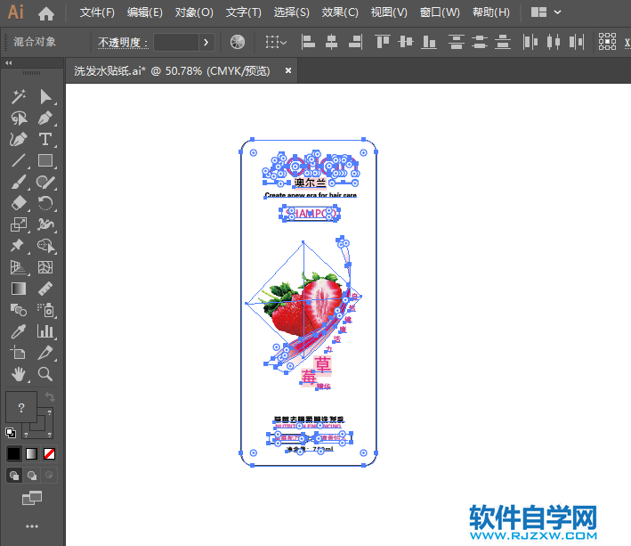Viewport: 631px width, 546px height.
Task: Vertically align objects to top
Action: tap(383, 42)
